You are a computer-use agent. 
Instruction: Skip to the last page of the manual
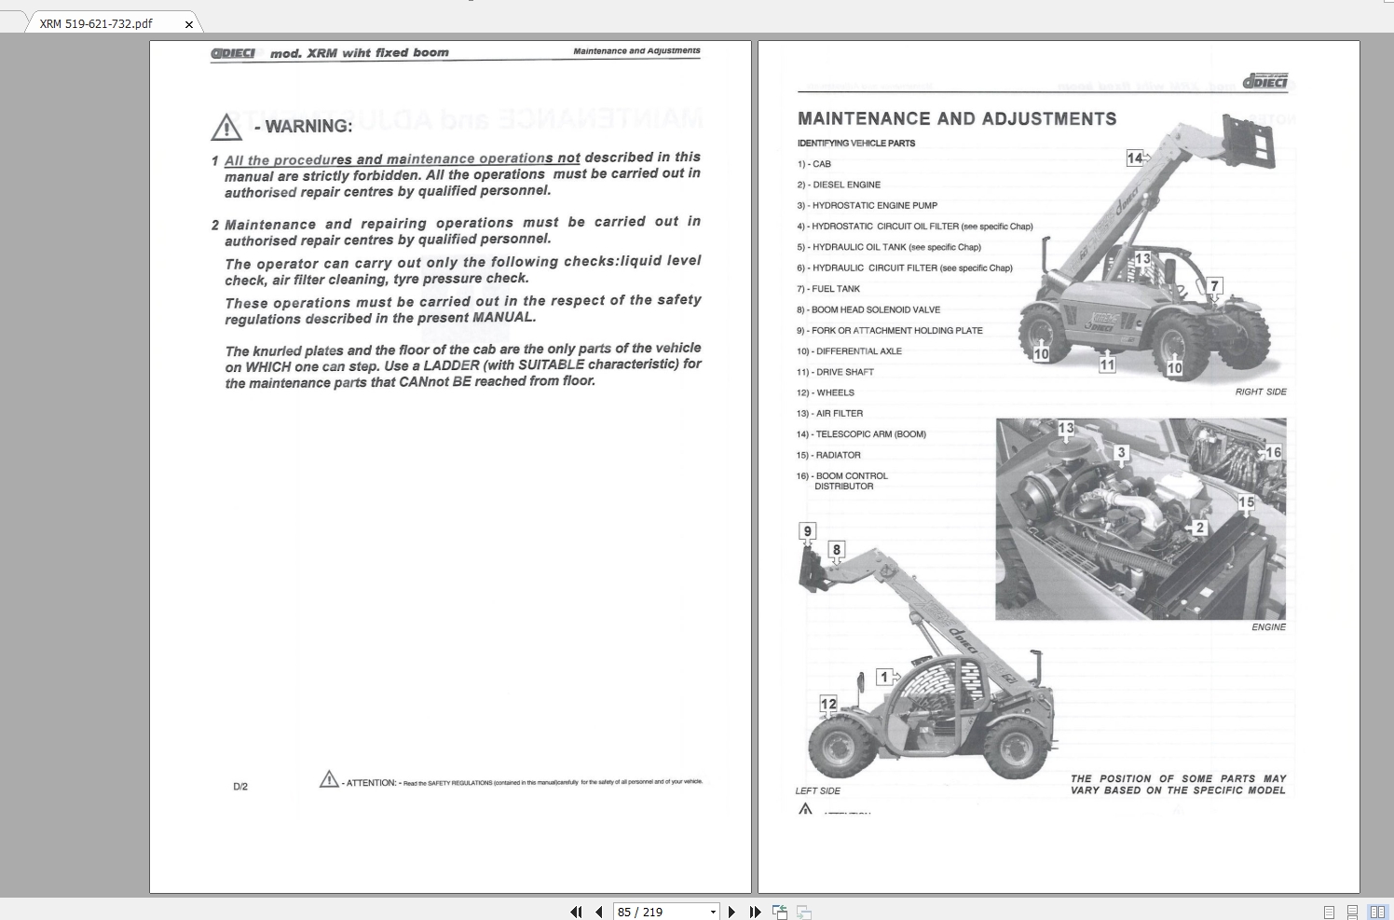click(x=754, y=913)
